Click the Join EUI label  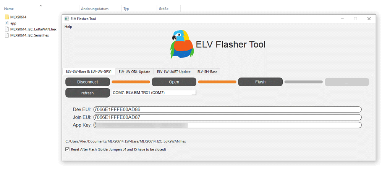[82, 117]
